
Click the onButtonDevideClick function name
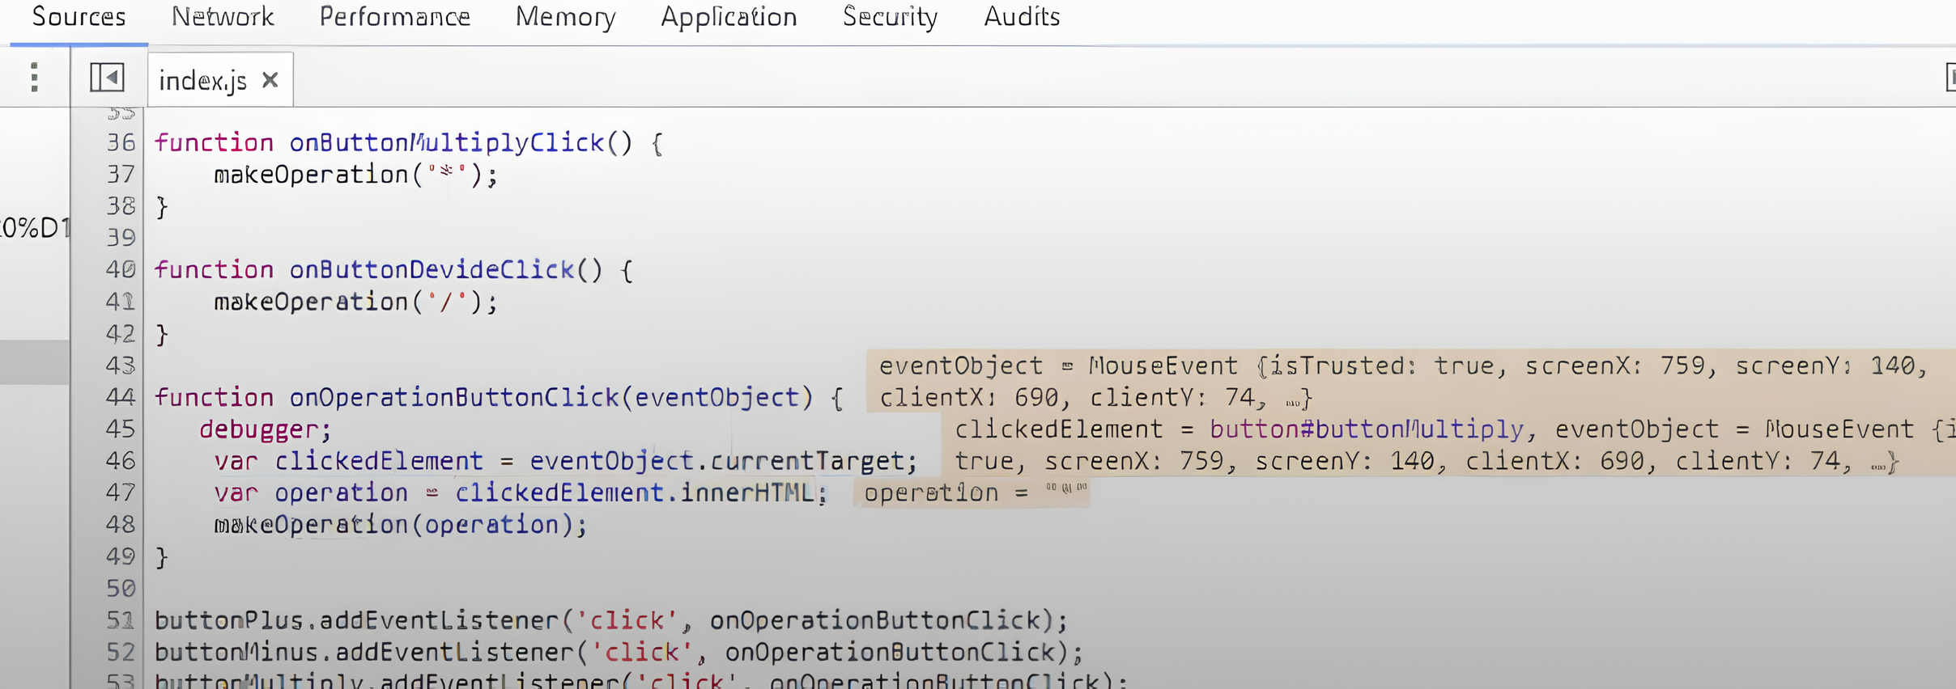click(432, 270)
